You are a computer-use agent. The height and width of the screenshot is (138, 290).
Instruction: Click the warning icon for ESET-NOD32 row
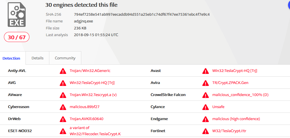pos(63,131)
